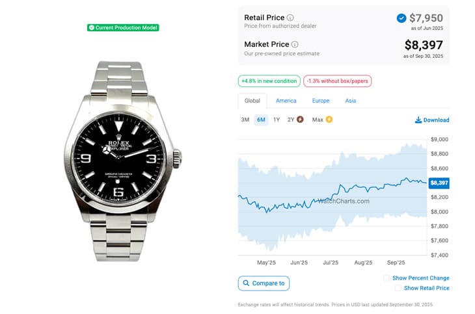Click the Retail Price info icon
The image size is (475, 314).
[290, 18]
